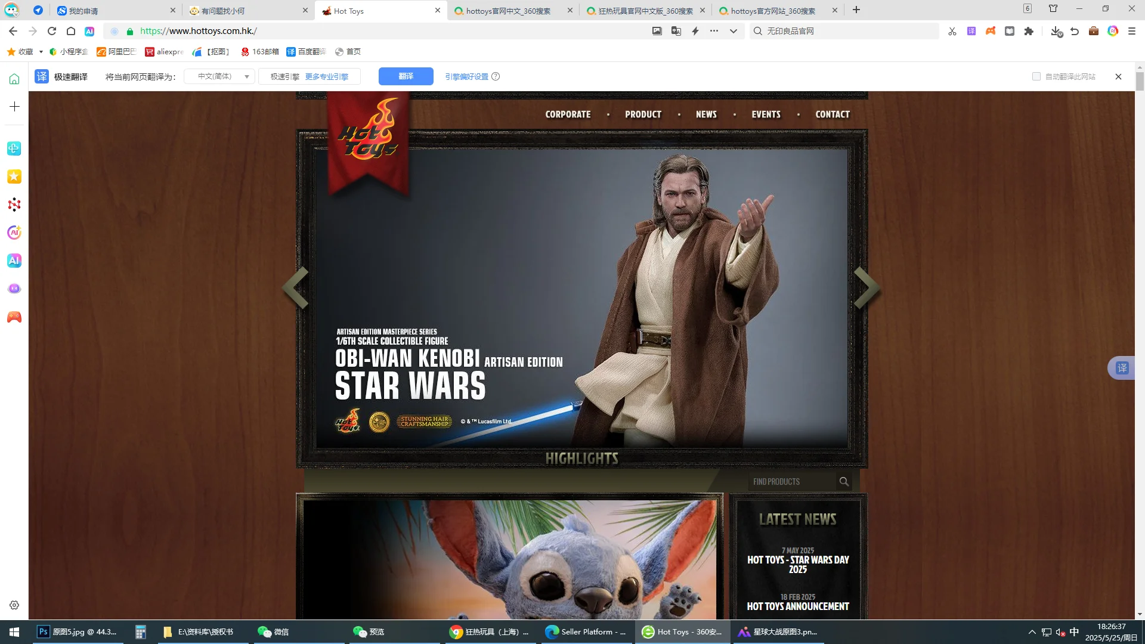Screen dimensions: 1145x644
Task: Add a new sidebar item with plus icon
Action: click(x=14, y=107)
